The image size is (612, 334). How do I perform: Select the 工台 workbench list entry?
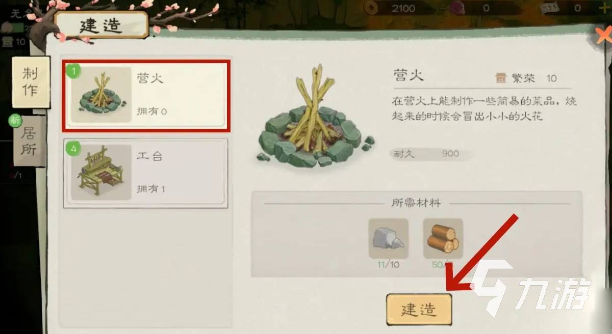145,174
